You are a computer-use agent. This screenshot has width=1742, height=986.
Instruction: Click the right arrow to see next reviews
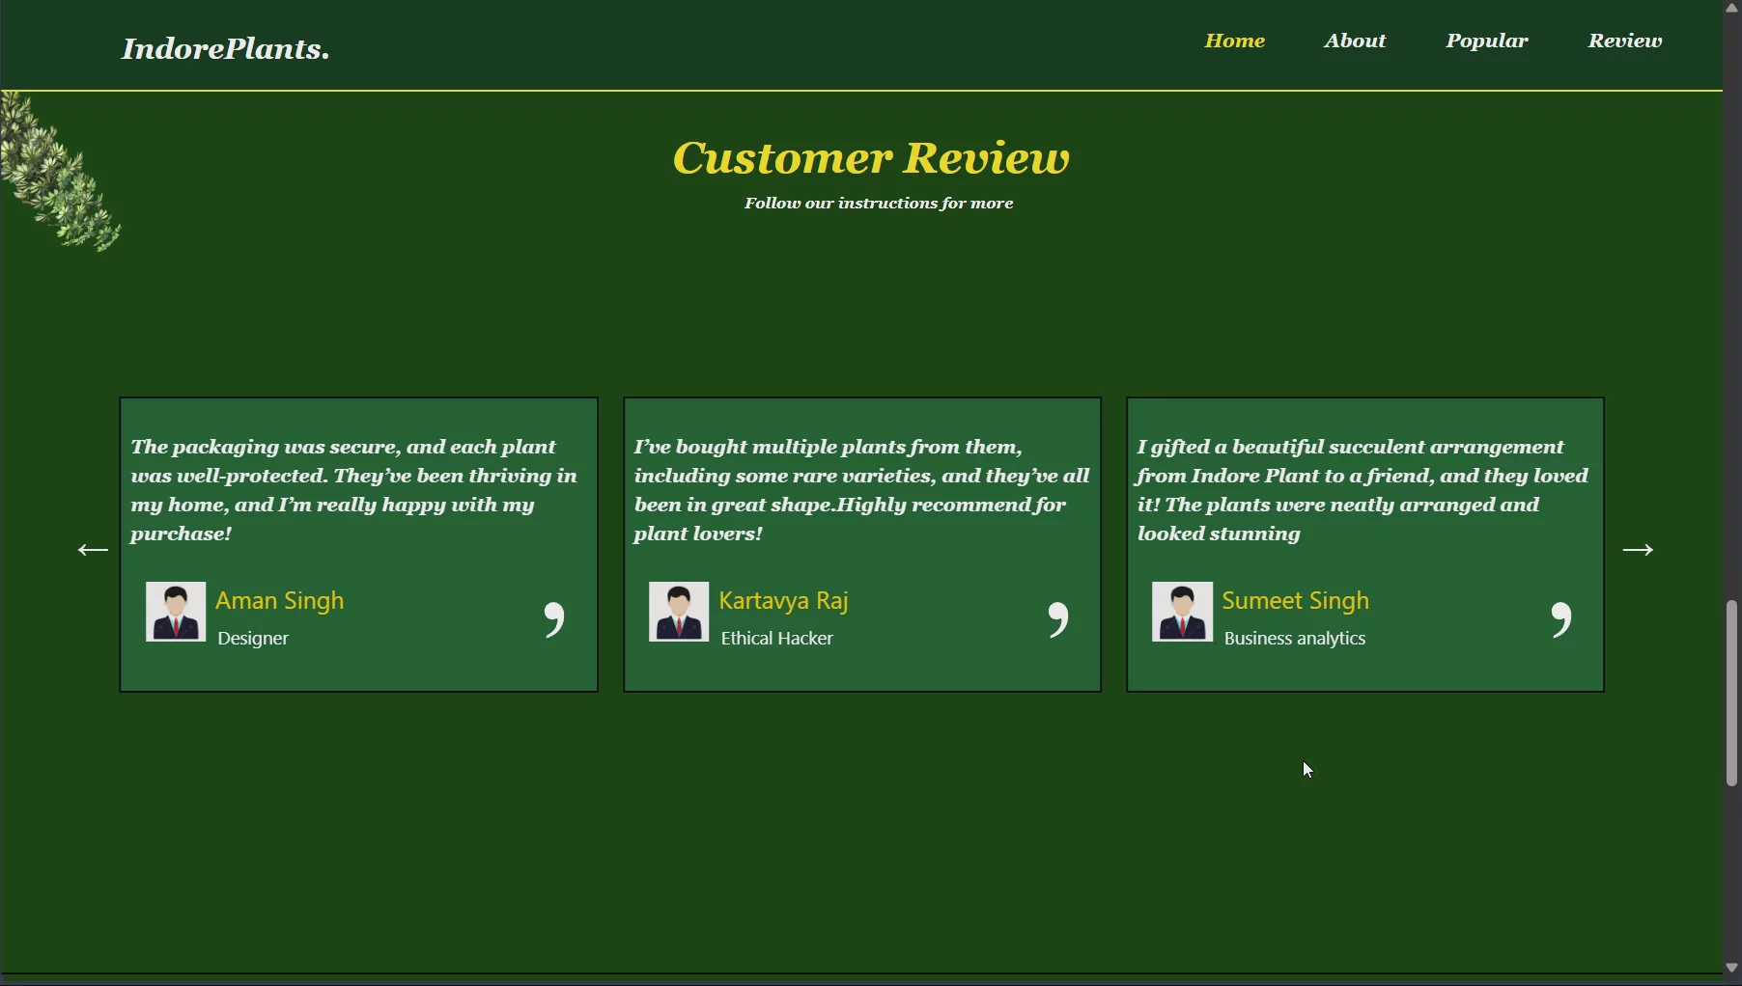point(1637,550)
